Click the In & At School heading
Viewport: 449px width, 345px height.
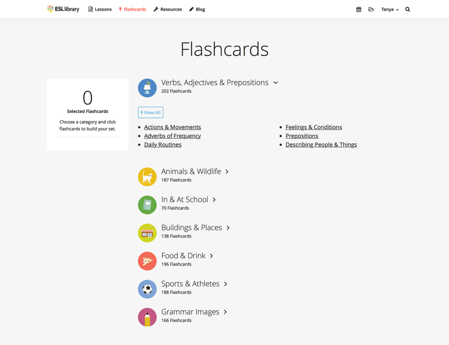[185, 199]
